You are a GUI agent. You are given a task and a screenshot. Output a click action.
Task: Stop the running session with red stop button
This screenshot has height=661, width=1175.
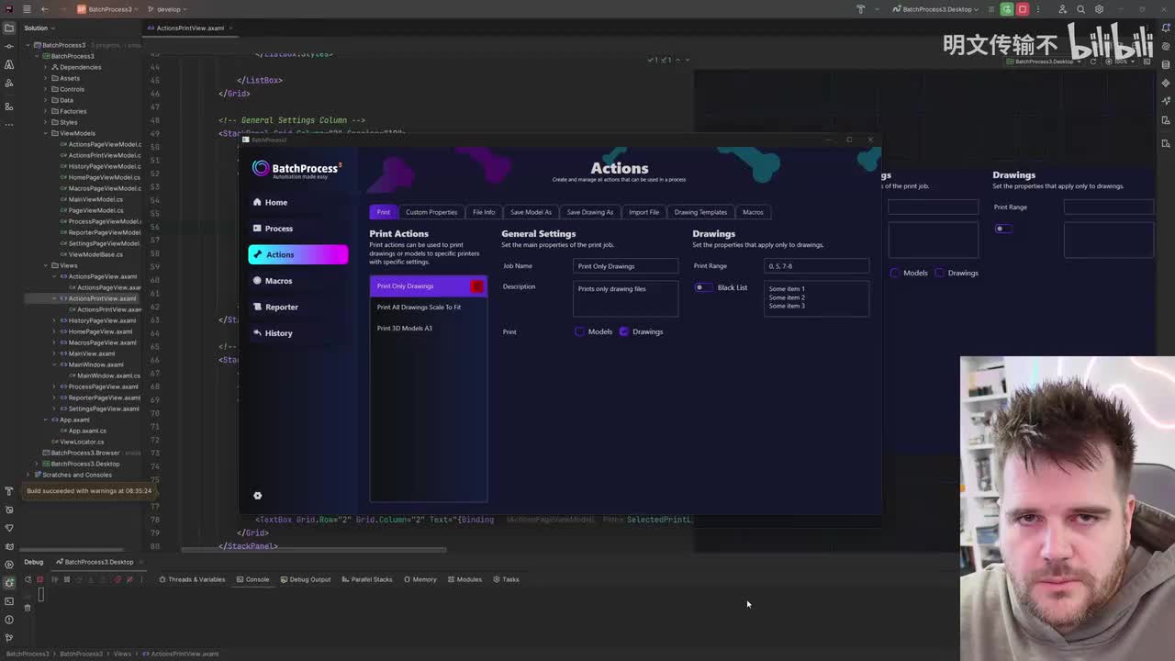pyautogui.click(x=1023, y=9)
